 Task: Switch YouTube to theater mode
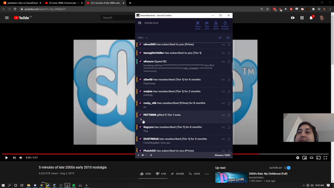point(312,158)
